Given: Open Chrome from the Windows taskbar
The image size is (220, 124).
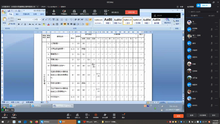Looking at the screenshot, I should [x=31, y=122].
